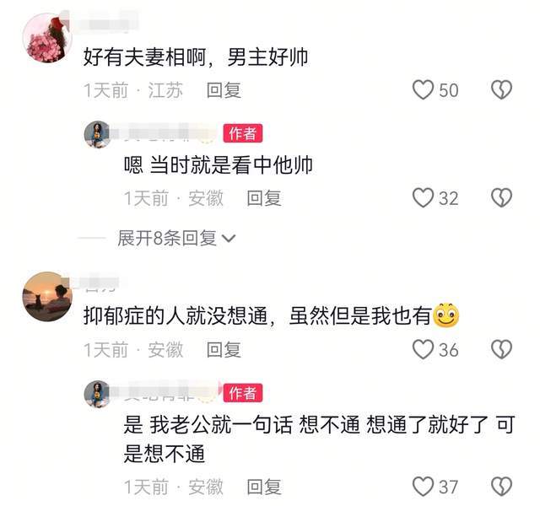Open author avatar in second reply
This screenshot has width=540, height=506.
[98, 394]
